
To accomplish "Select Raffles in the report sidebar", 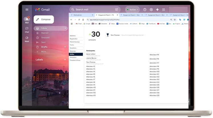I will 76,54.
